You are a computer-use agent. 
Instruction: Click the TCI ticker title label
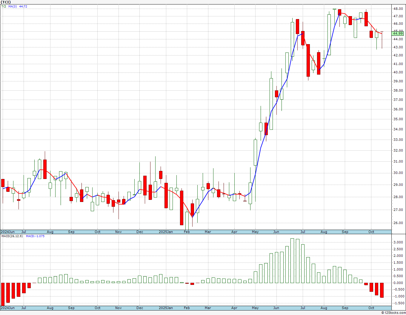[6, 2]
